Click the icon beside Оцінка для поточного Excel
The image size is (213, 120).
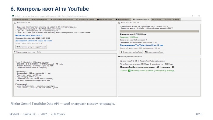point(119,57)
